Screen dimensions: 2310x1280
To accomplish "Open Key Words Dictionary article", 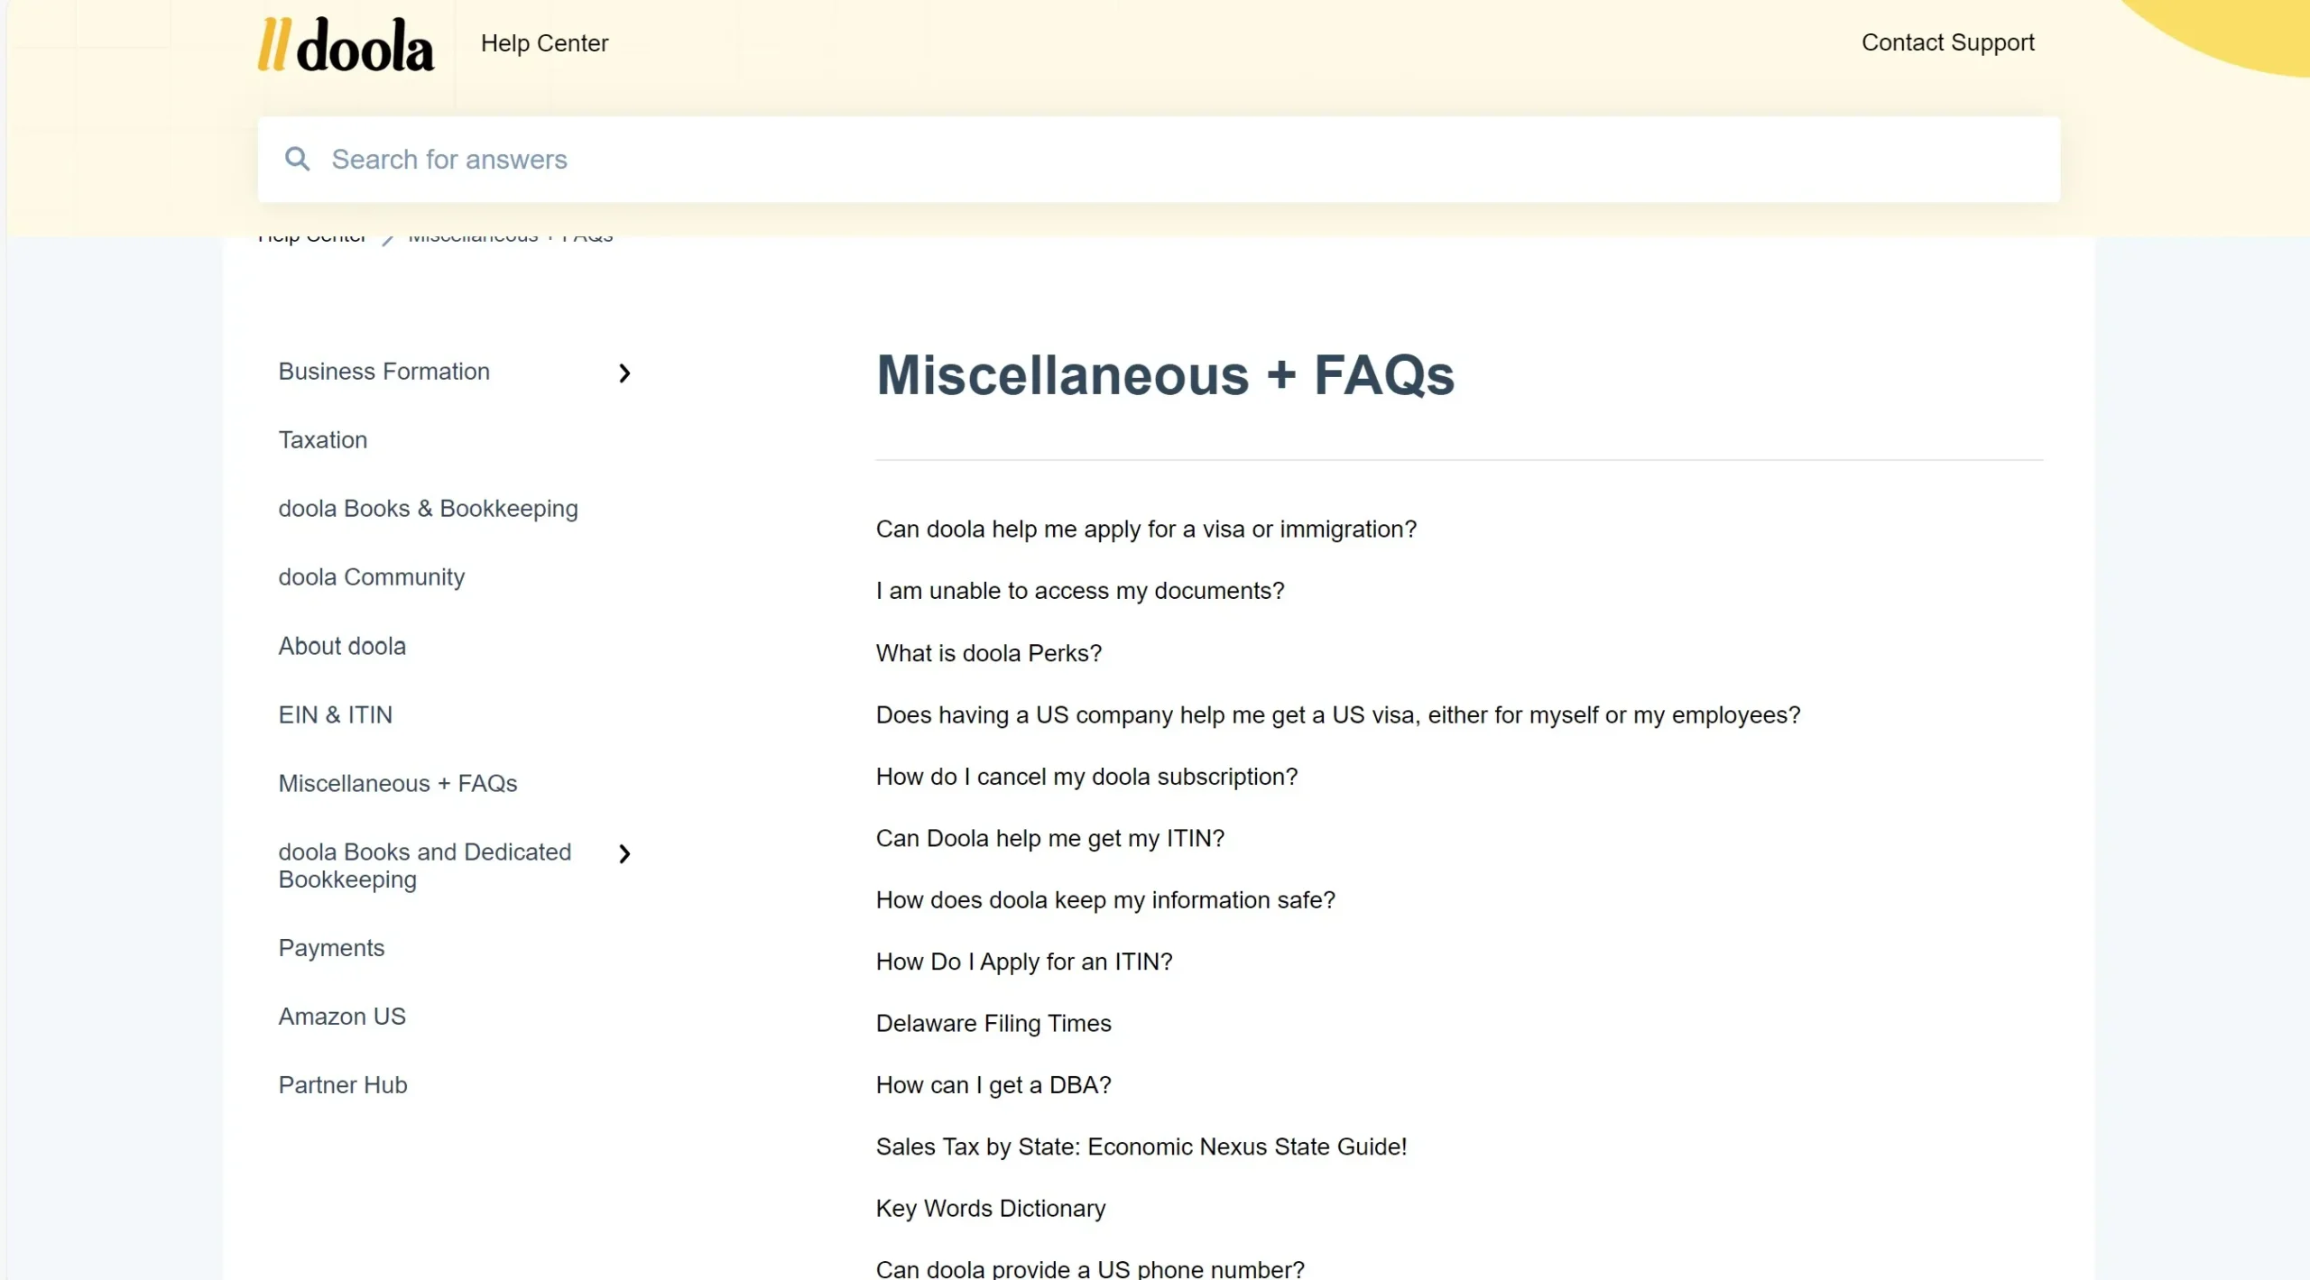I will pos(990,1208).
